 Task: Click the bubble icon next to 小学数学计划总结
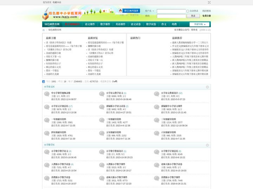[x=157, y=152]
